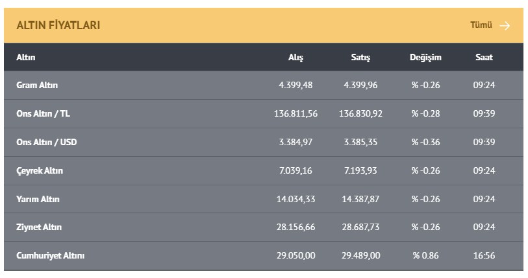Click Gram Altın buy price 4.399,48
The height and width of the screenshot is (278, 528).
[x=295, y=86]
